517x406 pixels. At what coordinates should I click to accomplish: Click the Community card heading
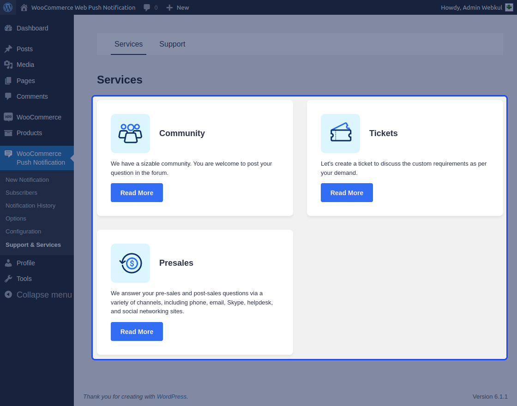182,133
